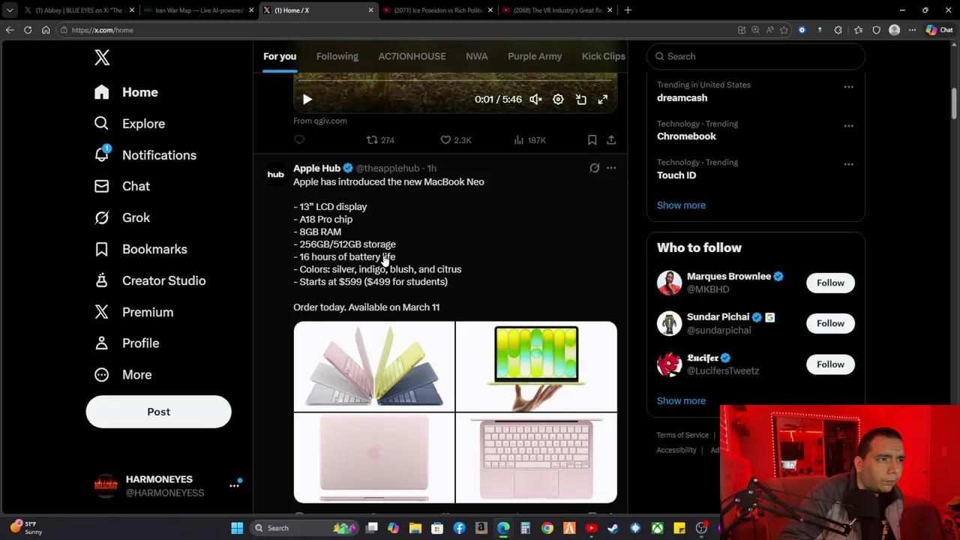
Task: Unmute the video sound
Action: (535, 99)
